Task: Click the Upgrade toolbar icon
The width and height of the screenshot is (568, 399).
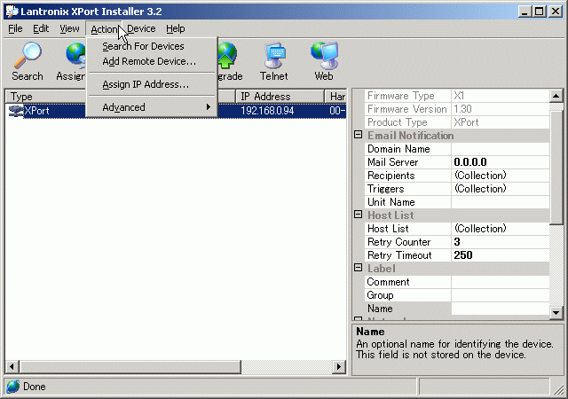Action: coord(227,55)
